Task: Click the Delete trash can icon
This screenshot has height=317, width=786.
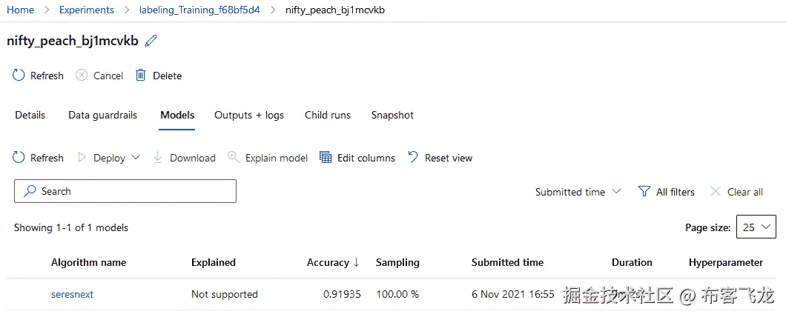Action: [141, 76]
